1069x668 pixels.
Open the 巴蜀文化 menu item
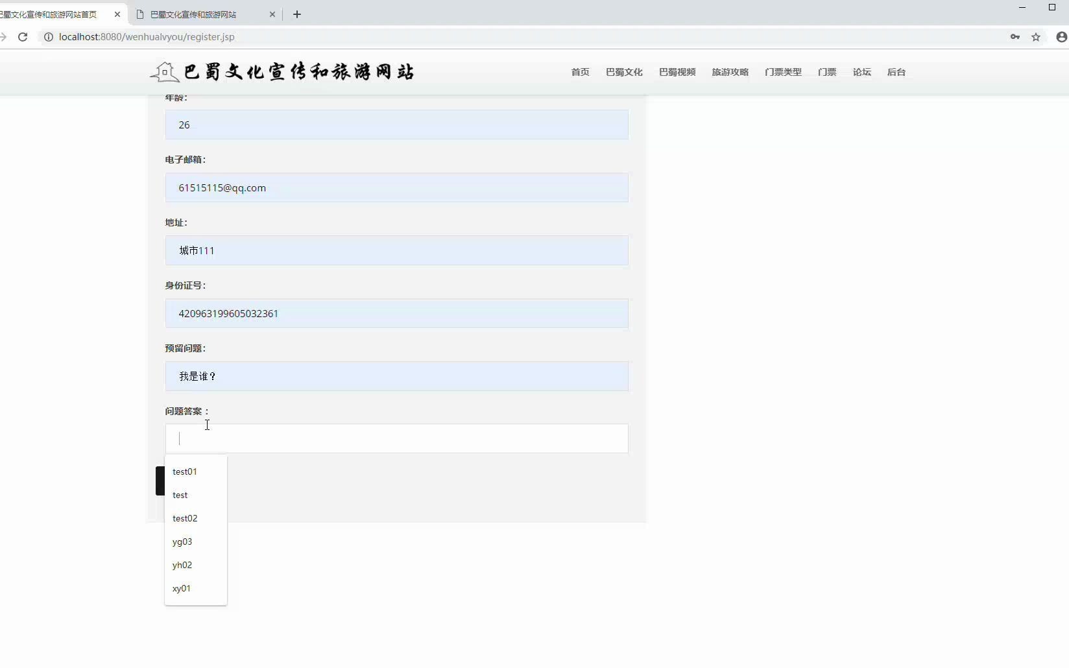point(624,72)
